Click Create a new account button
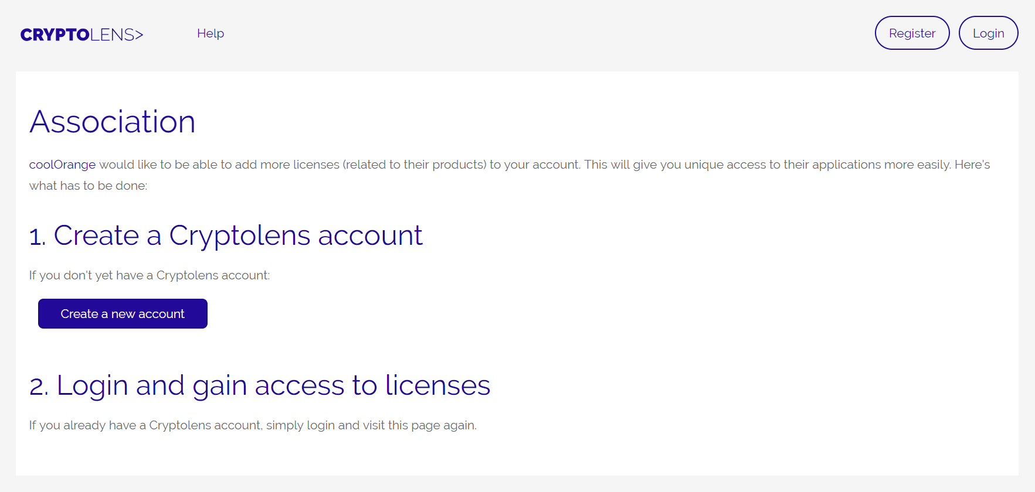The height and width of the screenshot is (492, 1035). 123,314
